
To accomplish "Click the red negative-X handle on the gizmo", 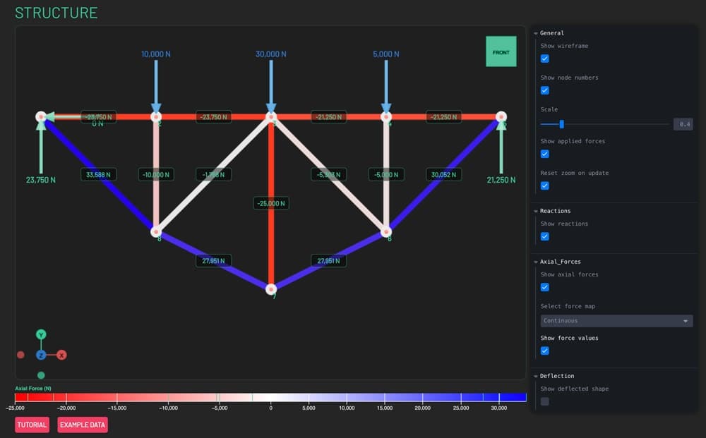I will (20, 355).
